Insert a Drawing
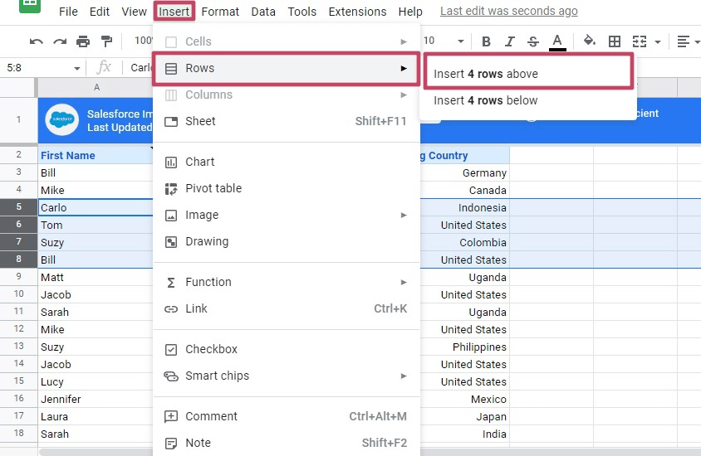 pos(286,241)
